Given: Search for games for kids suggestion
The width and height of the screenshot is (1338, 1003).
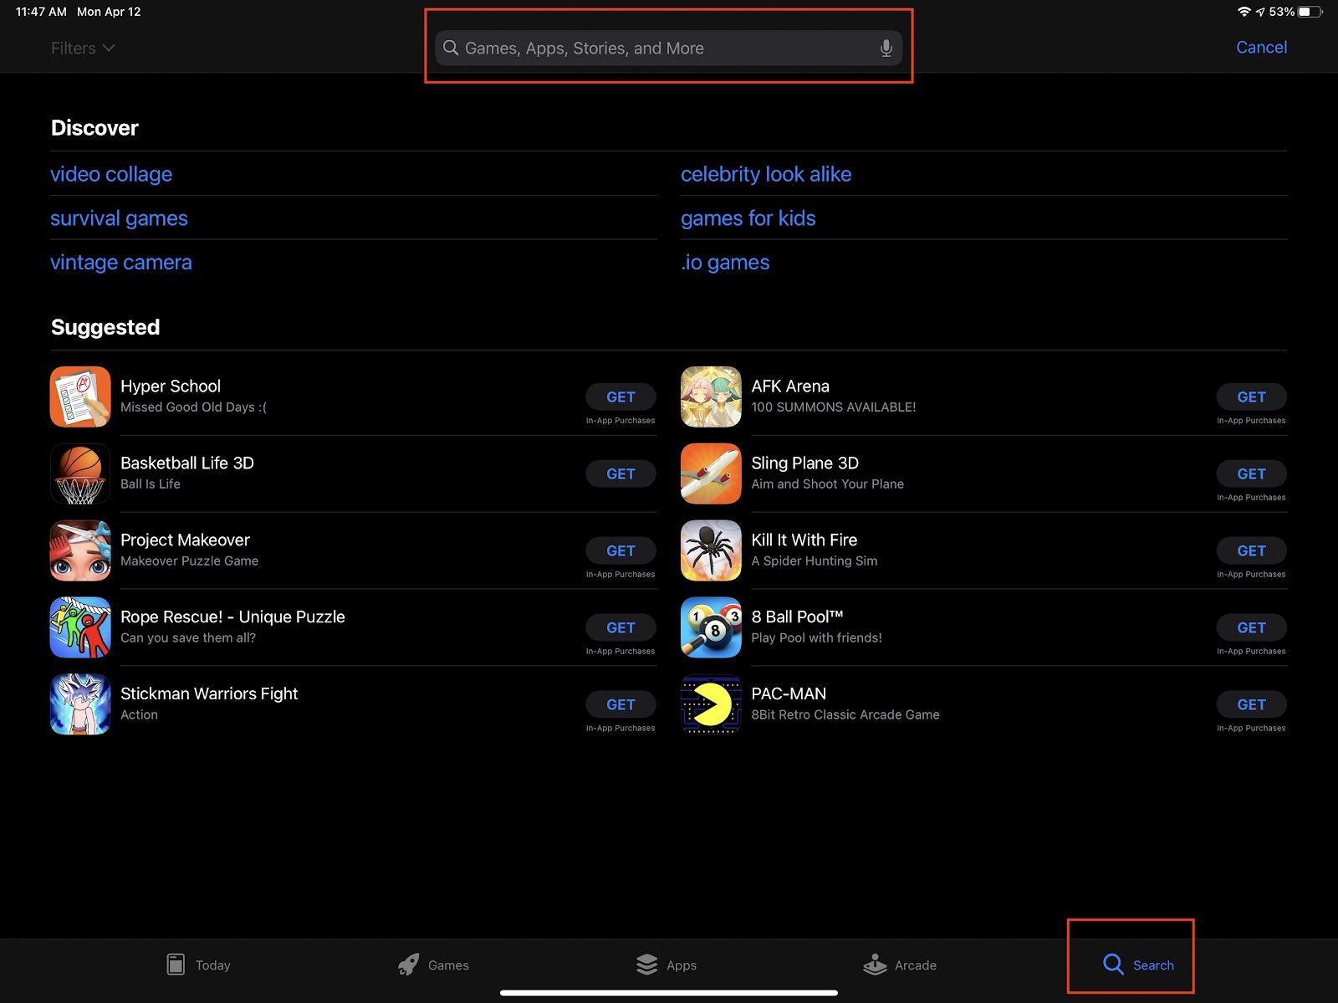Looking at the screenshot, I should [748, 218].
